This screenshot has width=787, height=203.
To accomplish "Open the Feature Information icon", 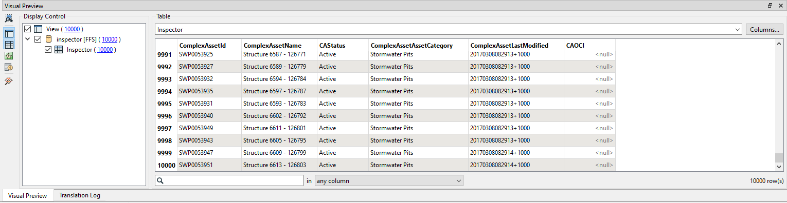I will [9, 67].
